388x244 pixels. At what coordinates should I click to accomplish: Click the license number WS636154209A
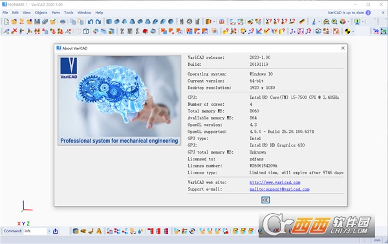(263, 166)
